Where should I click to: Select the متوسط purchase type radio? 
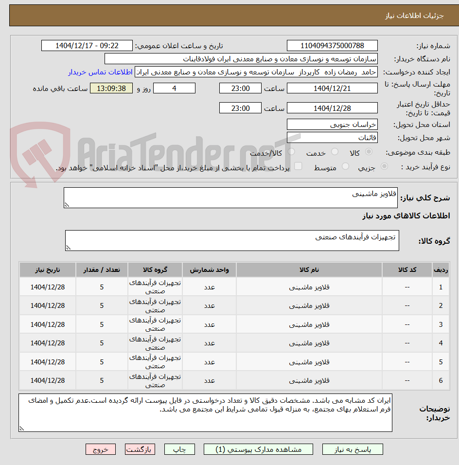click(345, 166)
